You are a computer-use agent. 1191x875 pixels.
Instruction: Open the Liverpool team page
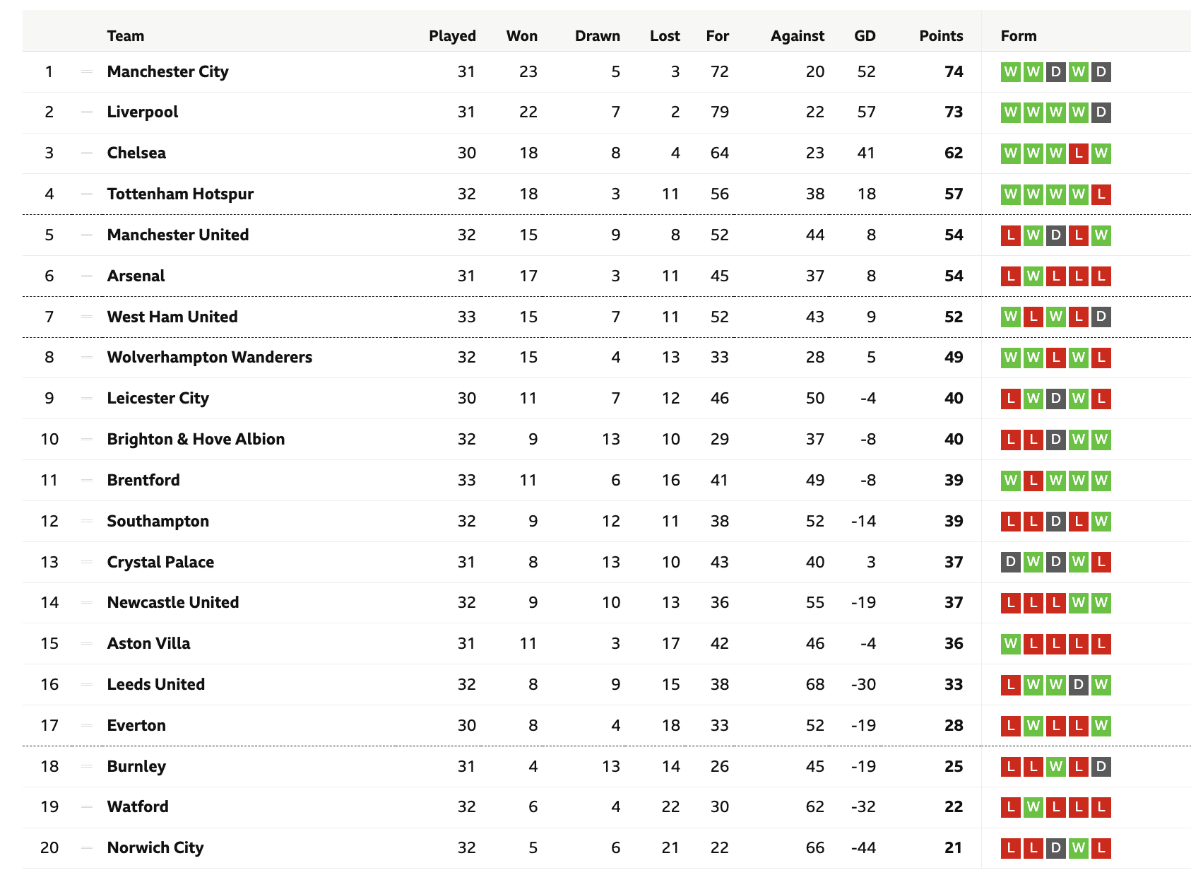coord(143,112)
